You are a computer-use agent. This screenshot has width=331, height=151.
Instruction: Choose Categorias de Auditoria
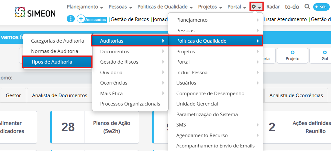coord(57,41)
